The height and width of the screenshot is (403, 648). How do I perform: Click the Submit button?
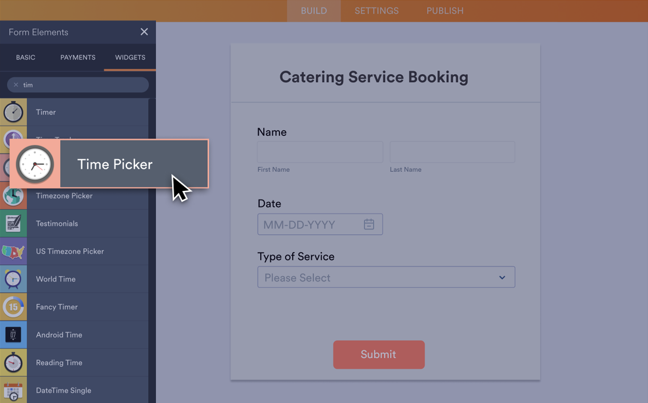click(379, 355)
